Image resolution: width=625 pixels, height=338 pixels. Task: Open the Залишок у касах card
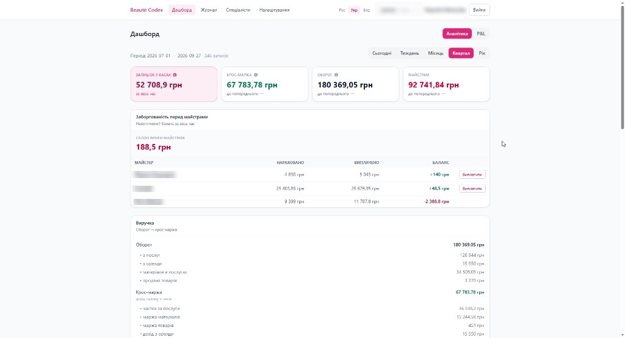174,84
